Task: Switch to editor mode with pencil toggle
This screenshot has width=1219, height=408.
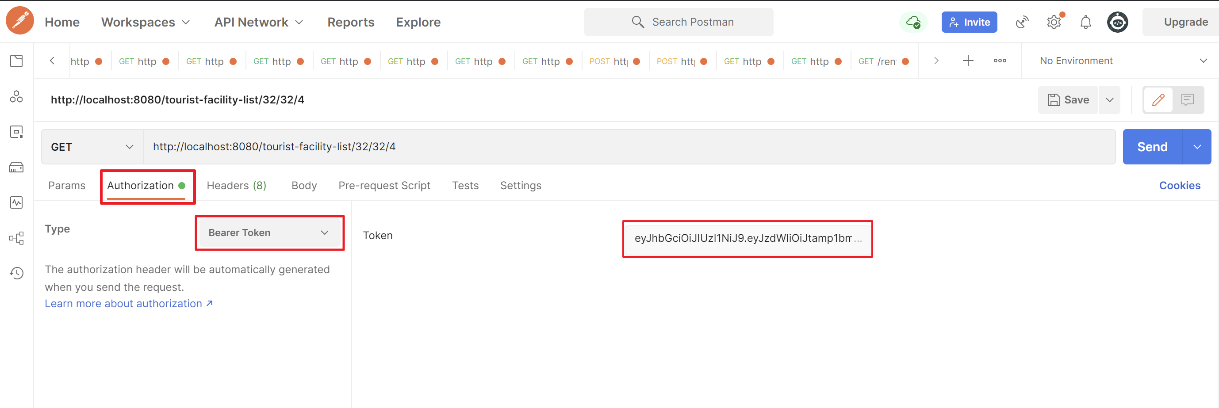Action: point(1158,100)
